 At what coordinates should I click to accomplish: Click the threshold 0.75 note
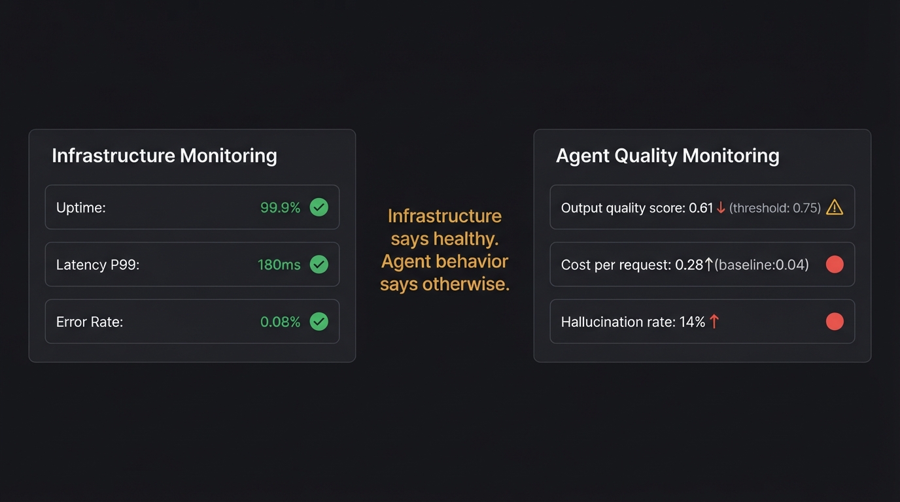[x=775, y=208]
